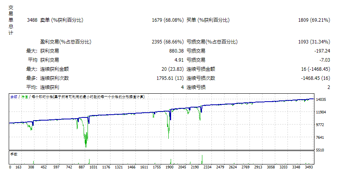
Task: Click the average consecutive losses value 2
Action: [x=329, y=87]
